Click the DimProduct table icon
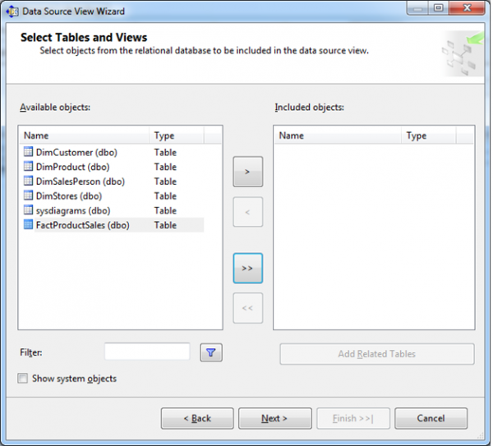 click(x=28, y=167)
